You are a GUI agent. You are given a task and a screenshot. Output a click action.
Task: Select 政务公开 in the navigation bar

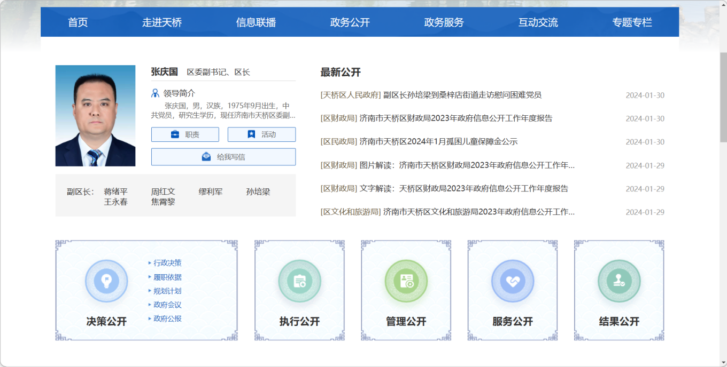350,22
